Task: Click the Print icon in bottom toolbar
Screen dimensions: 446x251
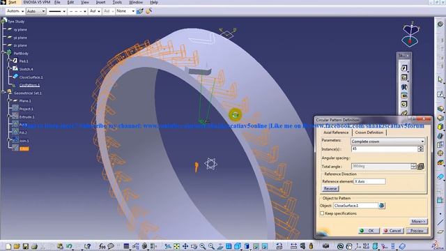Action: 34,246
